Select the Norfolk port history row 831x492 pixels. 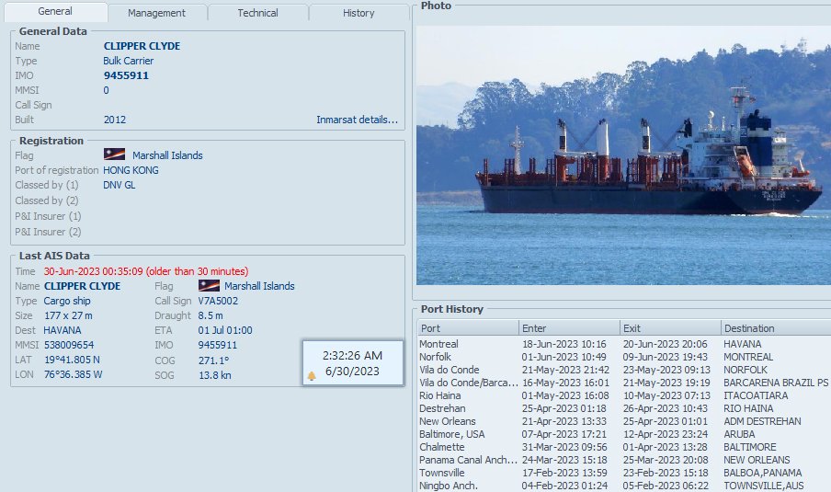(624, 357)
